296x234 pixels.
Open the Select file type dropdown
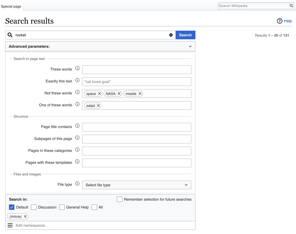click(137, 185)
